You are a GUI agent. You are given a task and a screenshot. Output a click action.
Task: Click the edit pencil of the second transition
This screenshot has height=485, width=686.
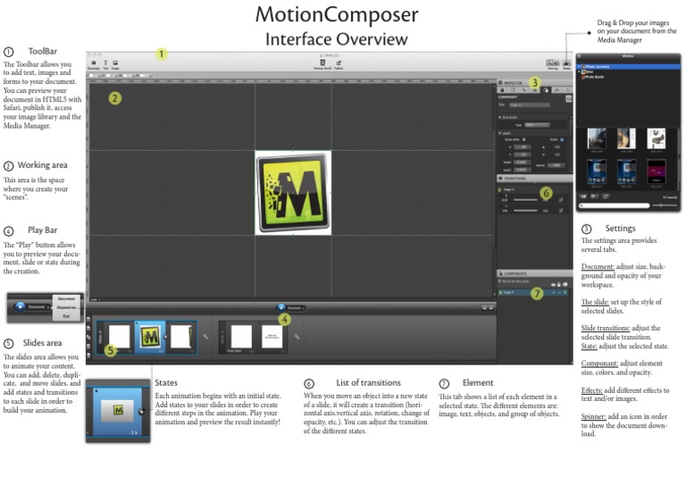tap(561, 211)
